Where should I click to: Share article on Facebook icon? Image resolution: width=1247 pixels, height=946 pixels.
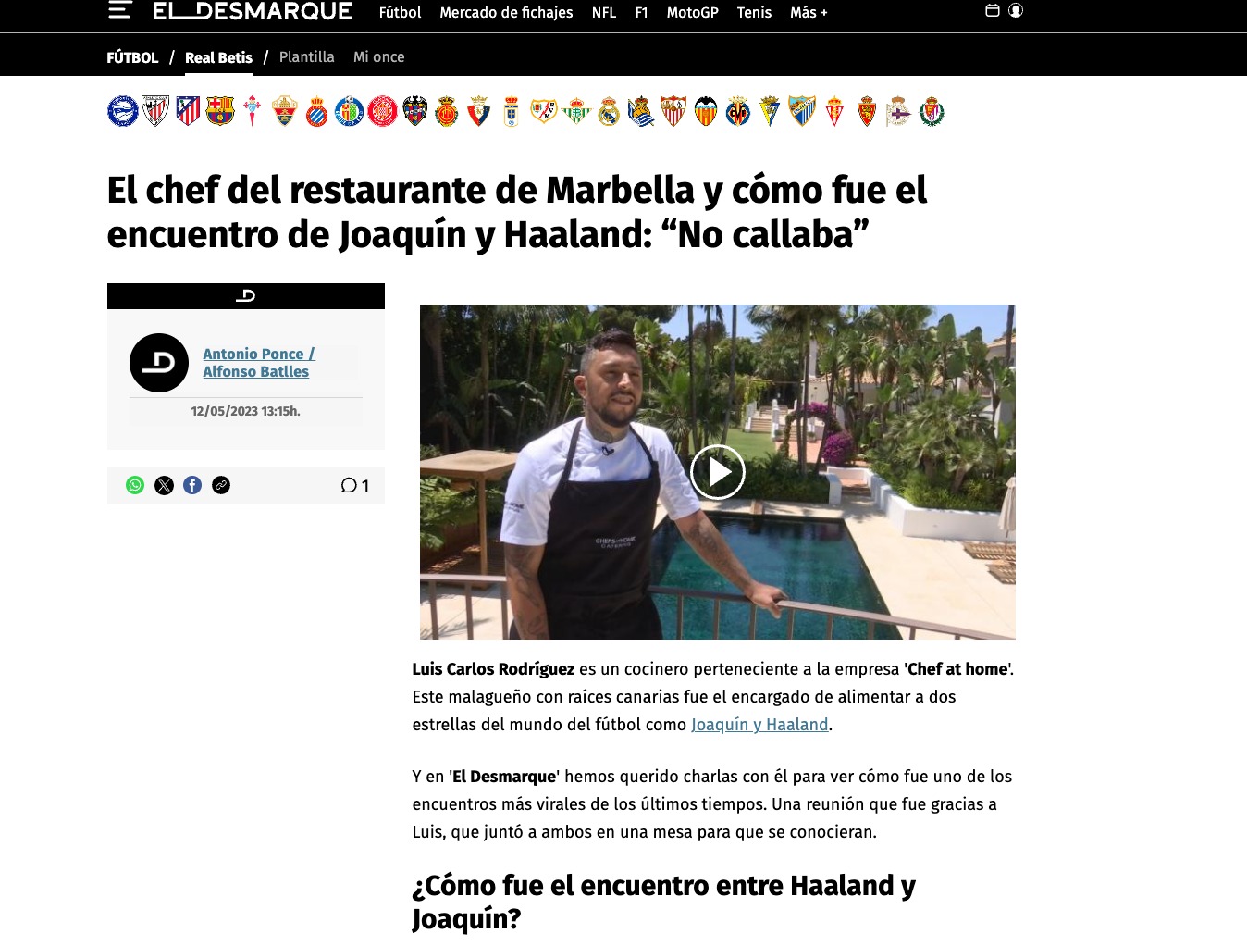point(192,485)
